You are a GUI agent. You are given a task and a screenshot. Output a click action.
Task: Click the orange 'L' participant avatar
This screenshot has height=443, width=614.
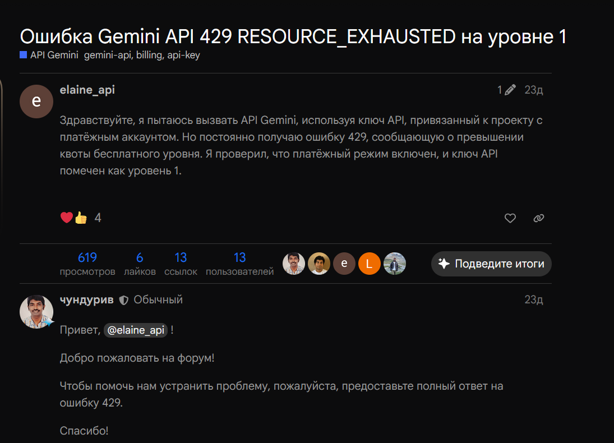coord(370,264)
